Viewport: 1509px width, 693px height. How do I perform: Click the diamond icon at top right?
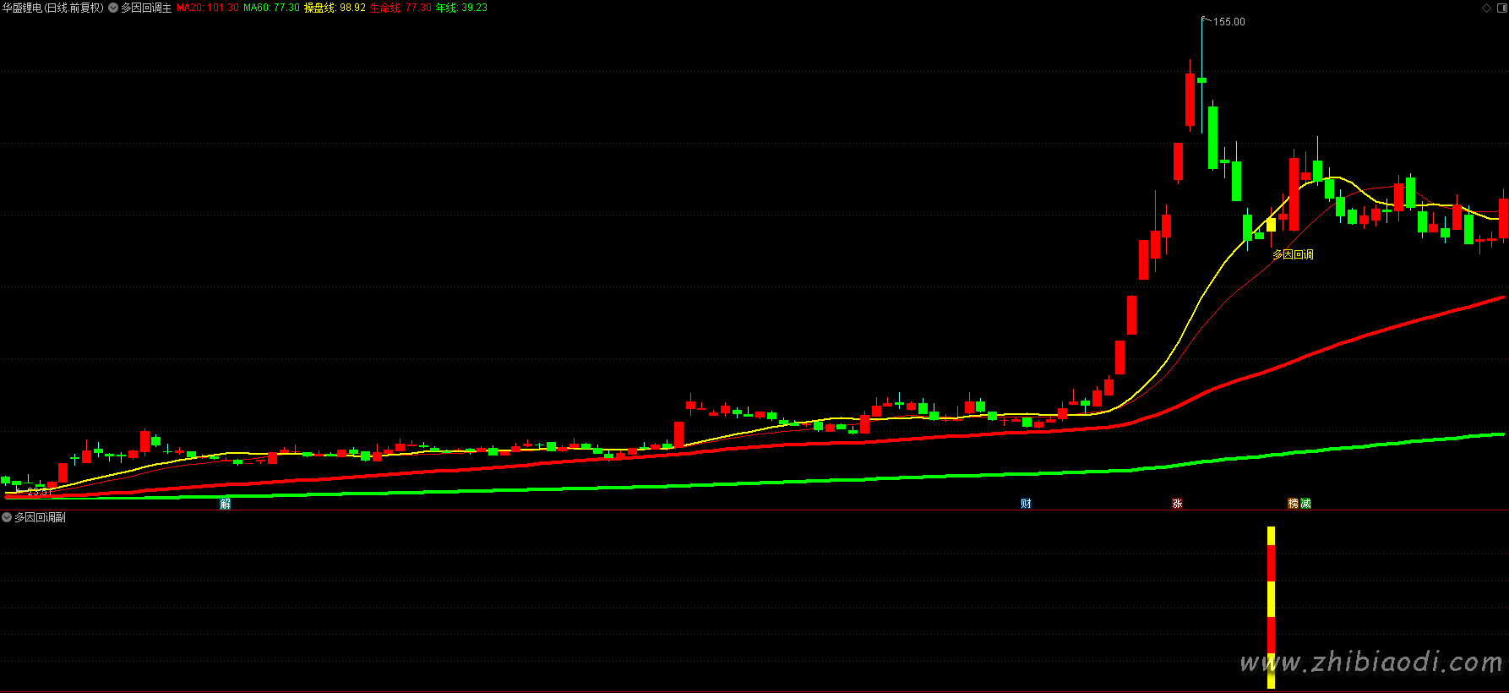point(1486,8)
